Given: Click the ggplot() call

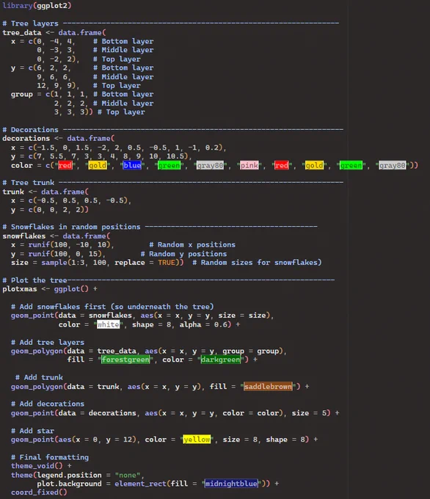Looking at the screenshot, I should pos(71,289).
